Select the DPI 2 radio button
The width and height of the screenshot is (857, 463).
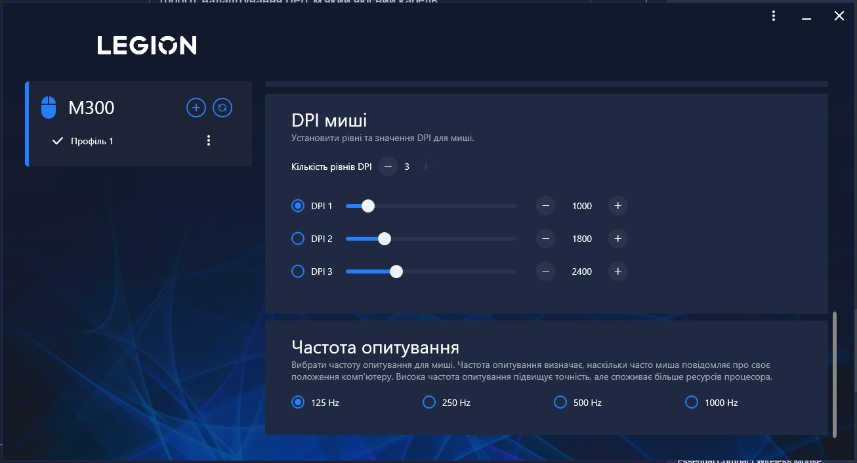[x=298, y=239]
